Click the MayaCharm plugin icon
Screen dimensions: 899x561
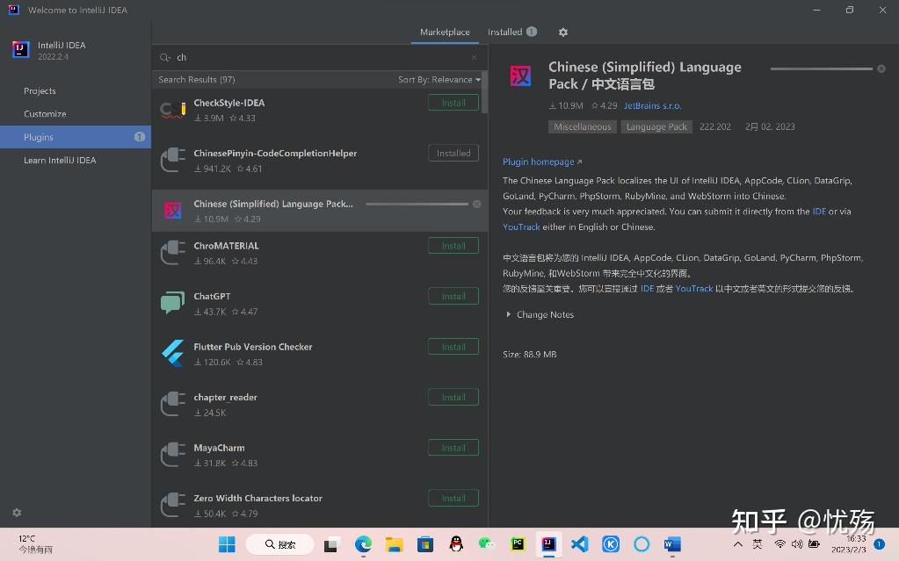(173, 455)
